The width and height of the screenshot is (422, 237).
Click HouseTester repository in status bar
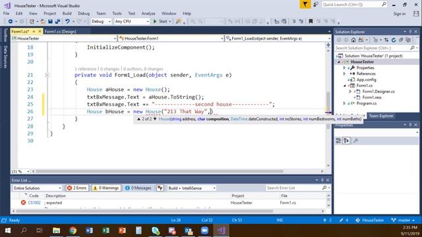(x=369, y=220)
